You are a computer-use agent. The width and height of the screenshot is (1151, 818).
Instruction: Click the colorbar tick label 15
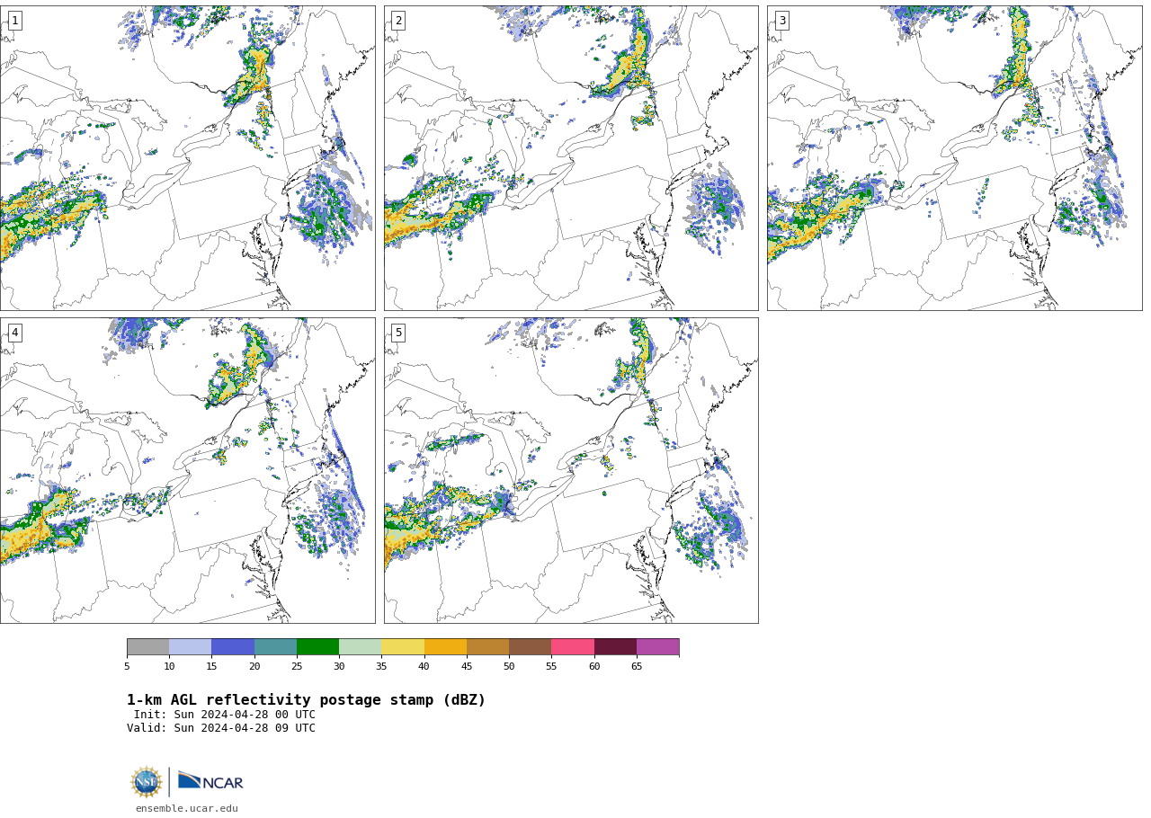211,666
